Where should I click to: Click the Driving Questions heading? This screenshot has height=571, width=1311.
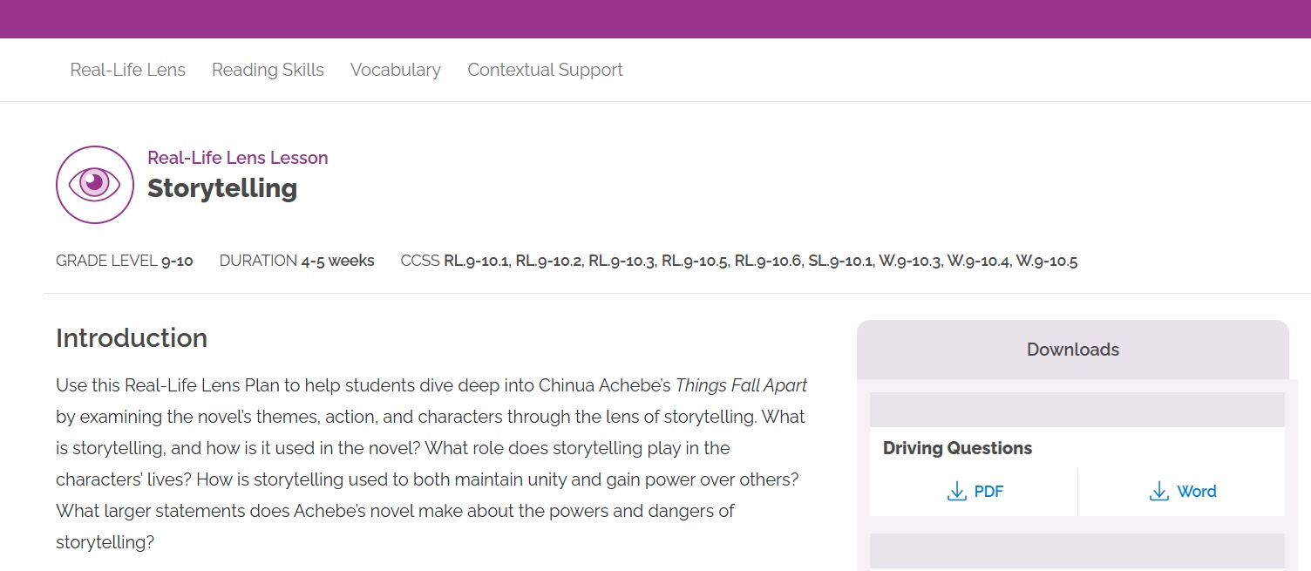coord(957,448)
